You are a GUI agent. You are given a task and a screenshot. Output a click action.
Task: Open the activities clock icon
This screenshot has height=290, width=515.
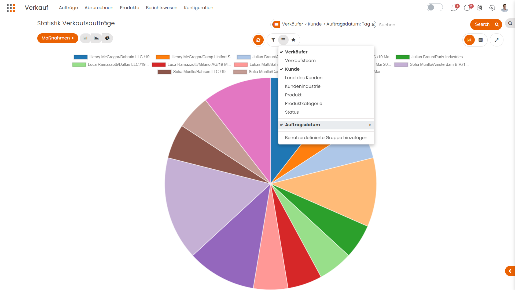[467, 8]
